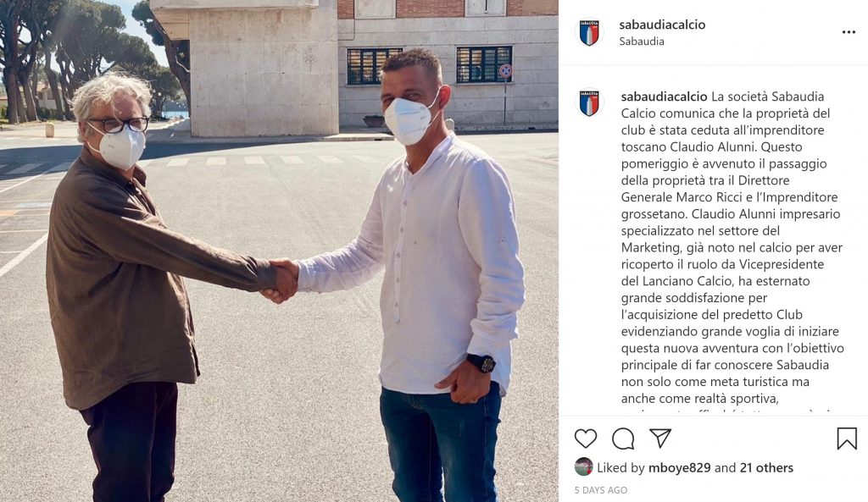Image resolution: width=868 pixels, height=502 pixels.
Task: Open sabaudiacalcio profile picture in header
Action: pyautogui.click(x=589, y=33)
